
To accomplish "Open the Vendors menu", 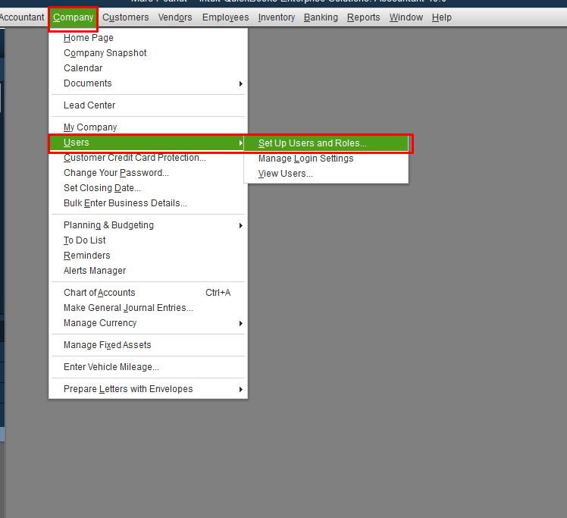I will (x=175, y=17).
